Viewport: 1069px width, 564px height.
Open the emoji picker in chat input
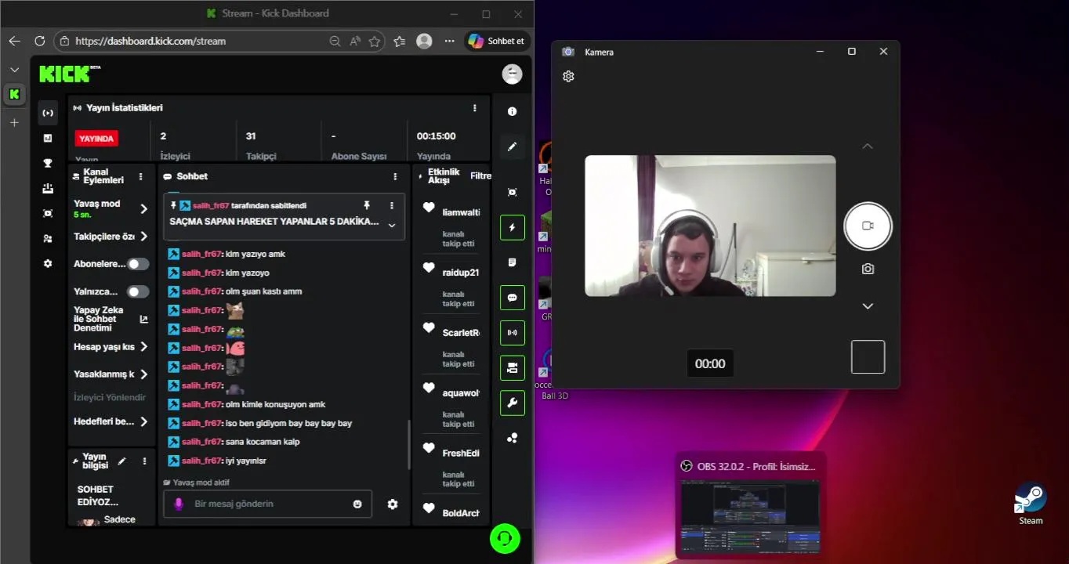(357, 504)
